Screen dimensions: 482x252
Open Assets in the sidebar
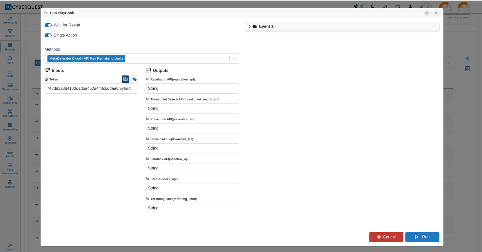tap(10, 153)
